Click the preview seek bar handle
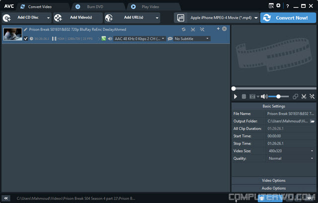 234,89
